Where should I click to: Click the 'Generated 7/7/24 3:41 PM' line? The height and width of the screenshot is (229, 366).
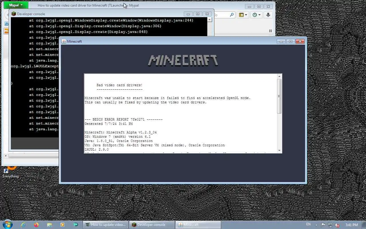click(x=109, y=124)
